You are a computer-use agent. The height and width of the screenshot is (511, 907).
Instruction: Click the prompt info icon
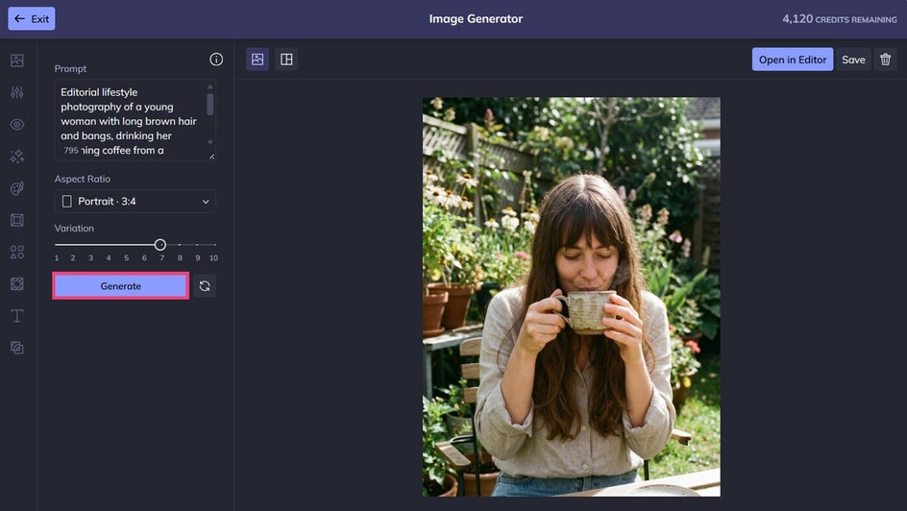click(216, 59)
